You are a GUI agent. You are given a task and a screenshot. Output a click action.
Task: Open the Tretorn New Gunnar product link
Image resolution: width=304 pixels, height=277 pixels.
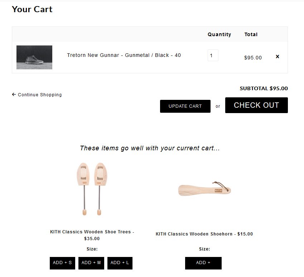coord(124,55)
